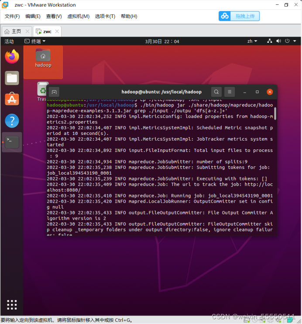This screenshot has width=302, height=324.
Task: Select the hadoop home folder on the desktop
Action: tap(43, 58)
